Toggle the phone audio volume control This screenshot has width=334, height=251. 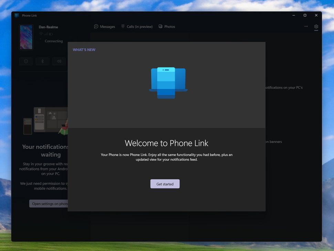[59, 61]
